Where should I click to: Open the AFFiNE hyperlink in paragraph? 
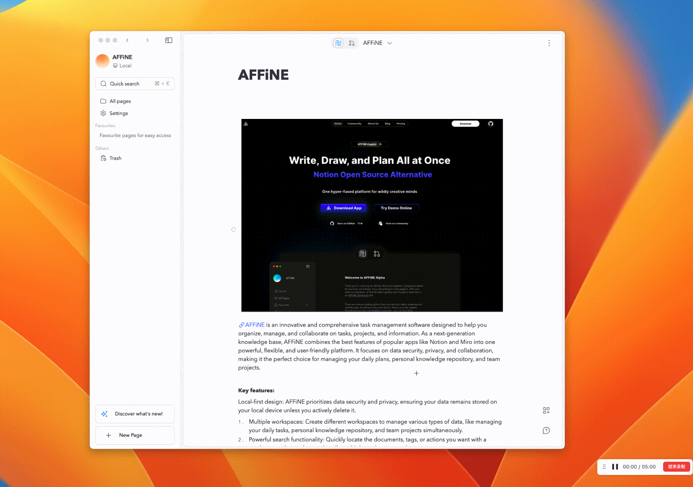click(x=252, y=325)
